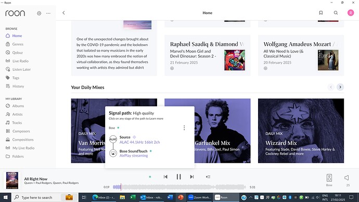
Task: Seek within the track waveform bar
Action: [179, 187]
